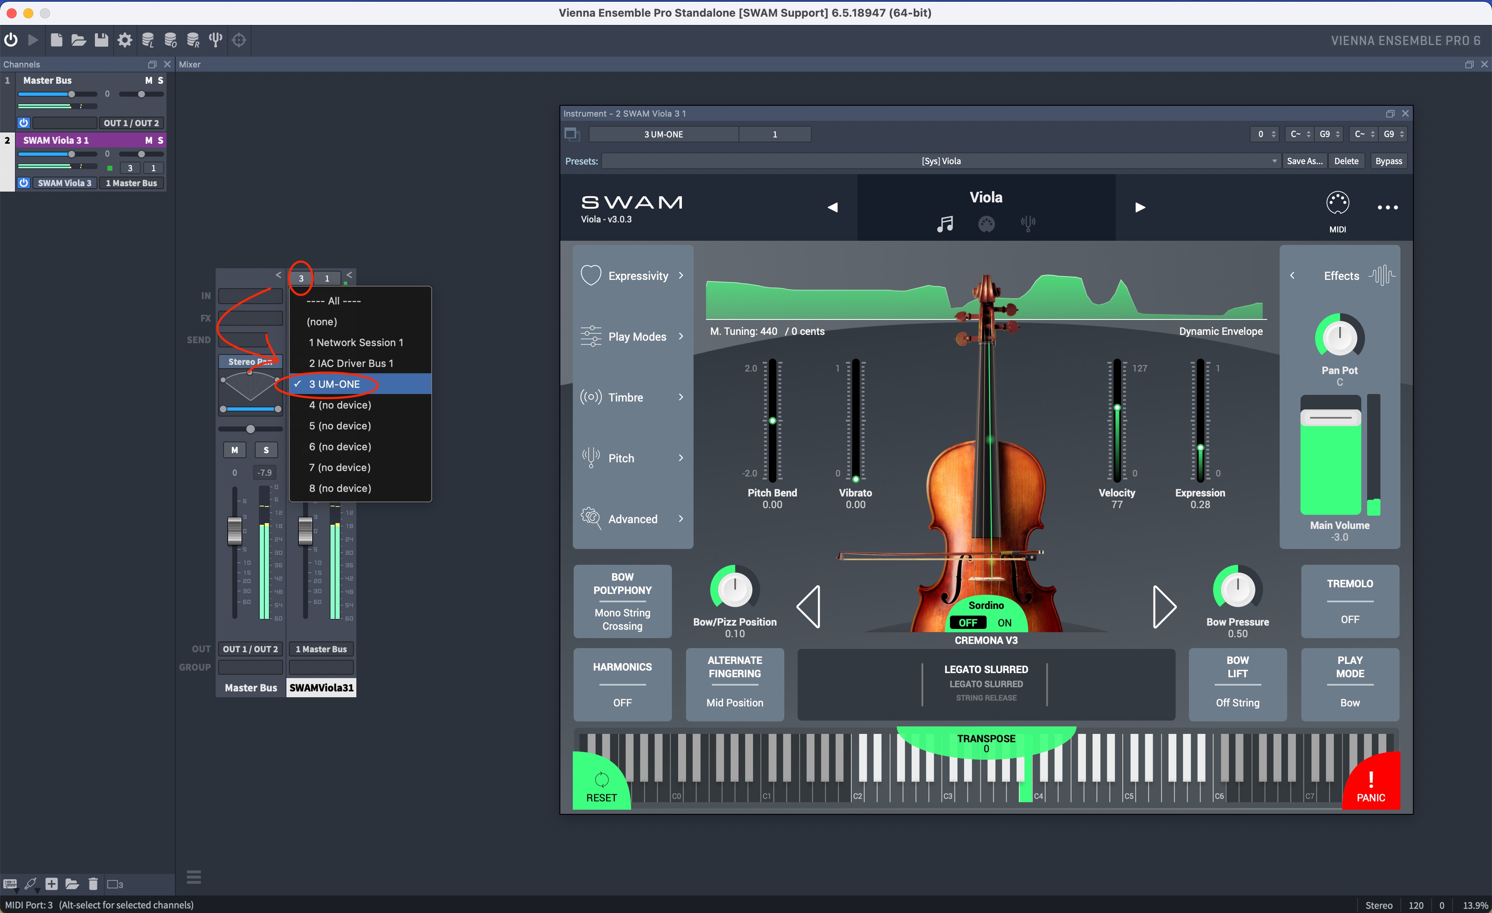Toggle power on SWAM Viola 3 channel
The image size is (1492, 913).
(24, 183)
